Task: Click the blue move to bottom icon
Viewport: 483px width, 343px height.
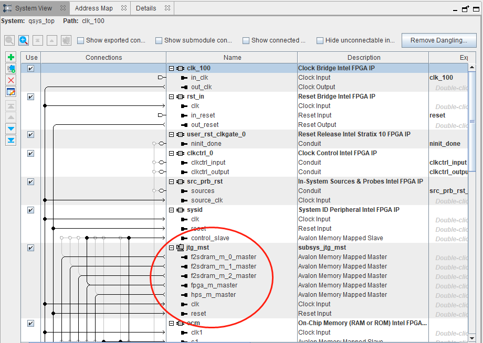Action: pyautogui.click(x=11, y=140)
